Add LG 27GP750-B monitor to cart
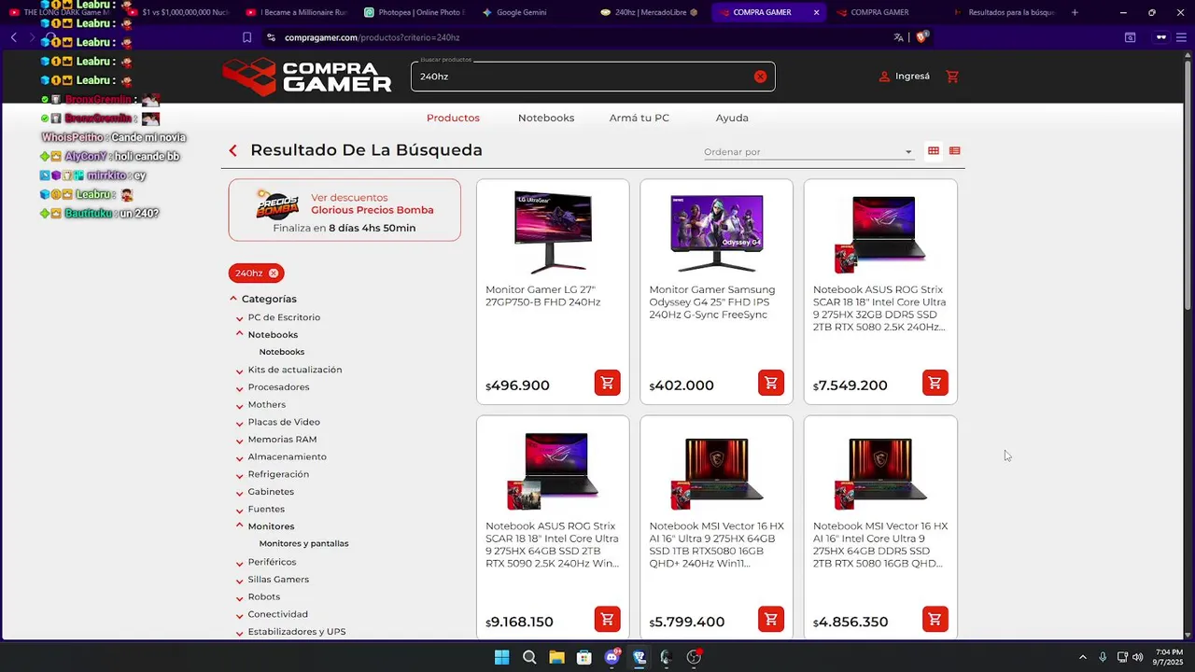This screenshot has height=672, width=1195. click(x=607, y=383)
